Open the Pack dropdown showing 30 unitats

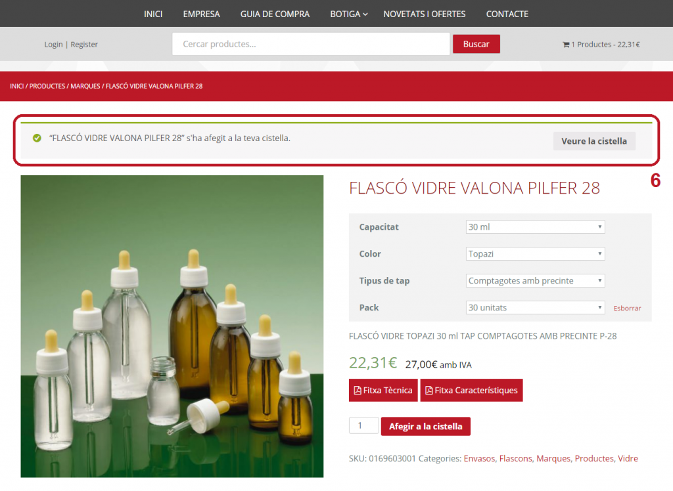(x=535, y=308)
